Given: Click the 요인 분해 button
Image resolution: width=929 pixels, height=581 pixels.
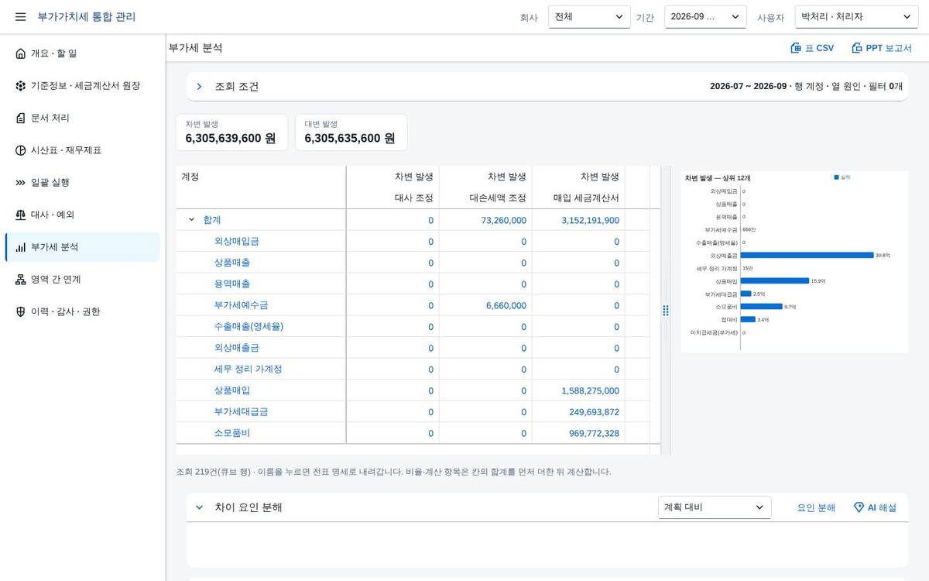Looking at the screenshot, I should (x=816, y=507).
